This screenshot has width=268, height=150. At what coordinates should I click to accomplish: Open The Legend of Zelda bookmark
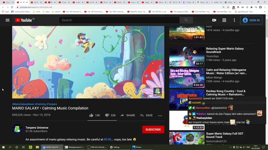click(x=180, y=11)
